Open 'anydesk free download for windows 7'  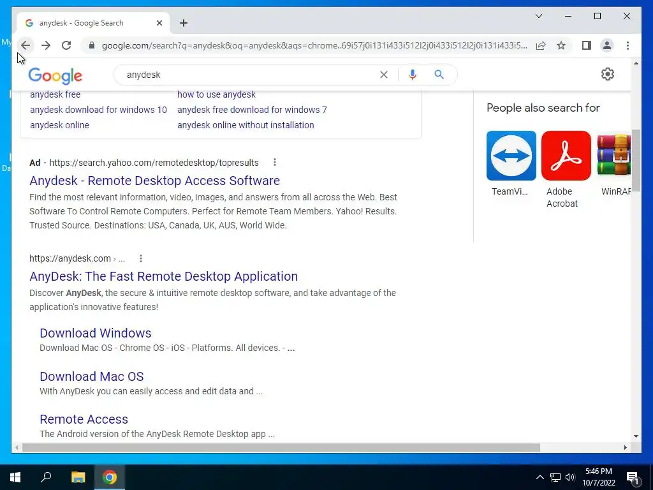(x=252, y=110)
